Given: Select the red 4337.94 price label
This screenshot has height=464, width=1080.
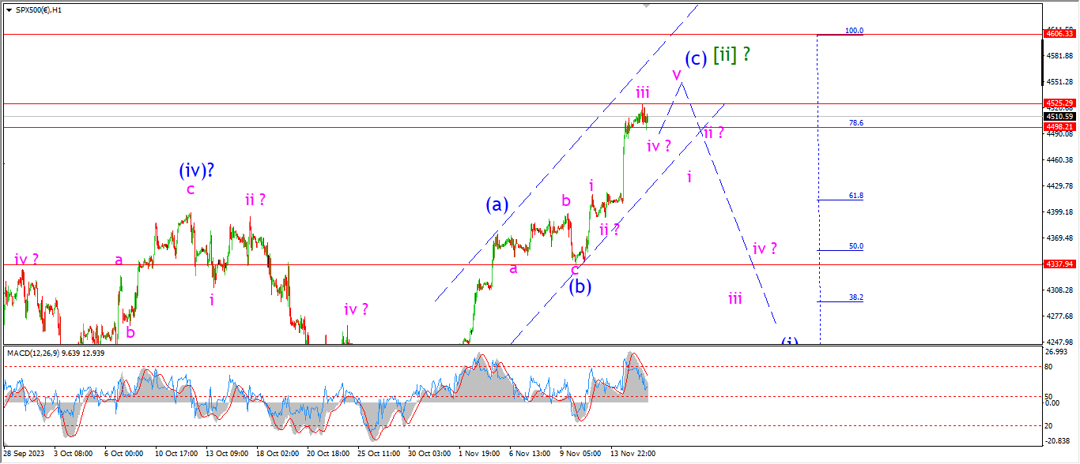Looking at the screenshot, I should (x=1059, y=264).
